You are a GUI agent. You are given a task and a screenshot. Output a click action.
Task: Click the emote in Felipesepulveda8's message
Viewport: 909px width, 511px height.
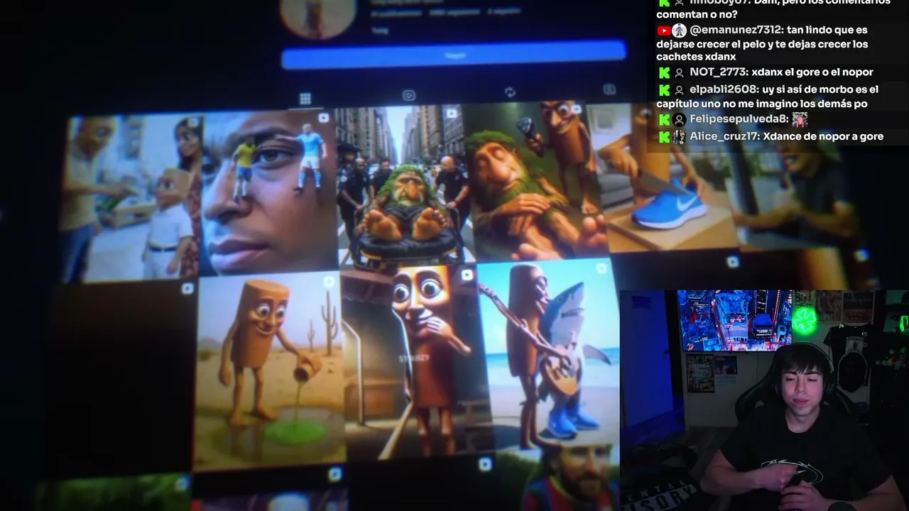pyautogui.click(x=800, y=119)
